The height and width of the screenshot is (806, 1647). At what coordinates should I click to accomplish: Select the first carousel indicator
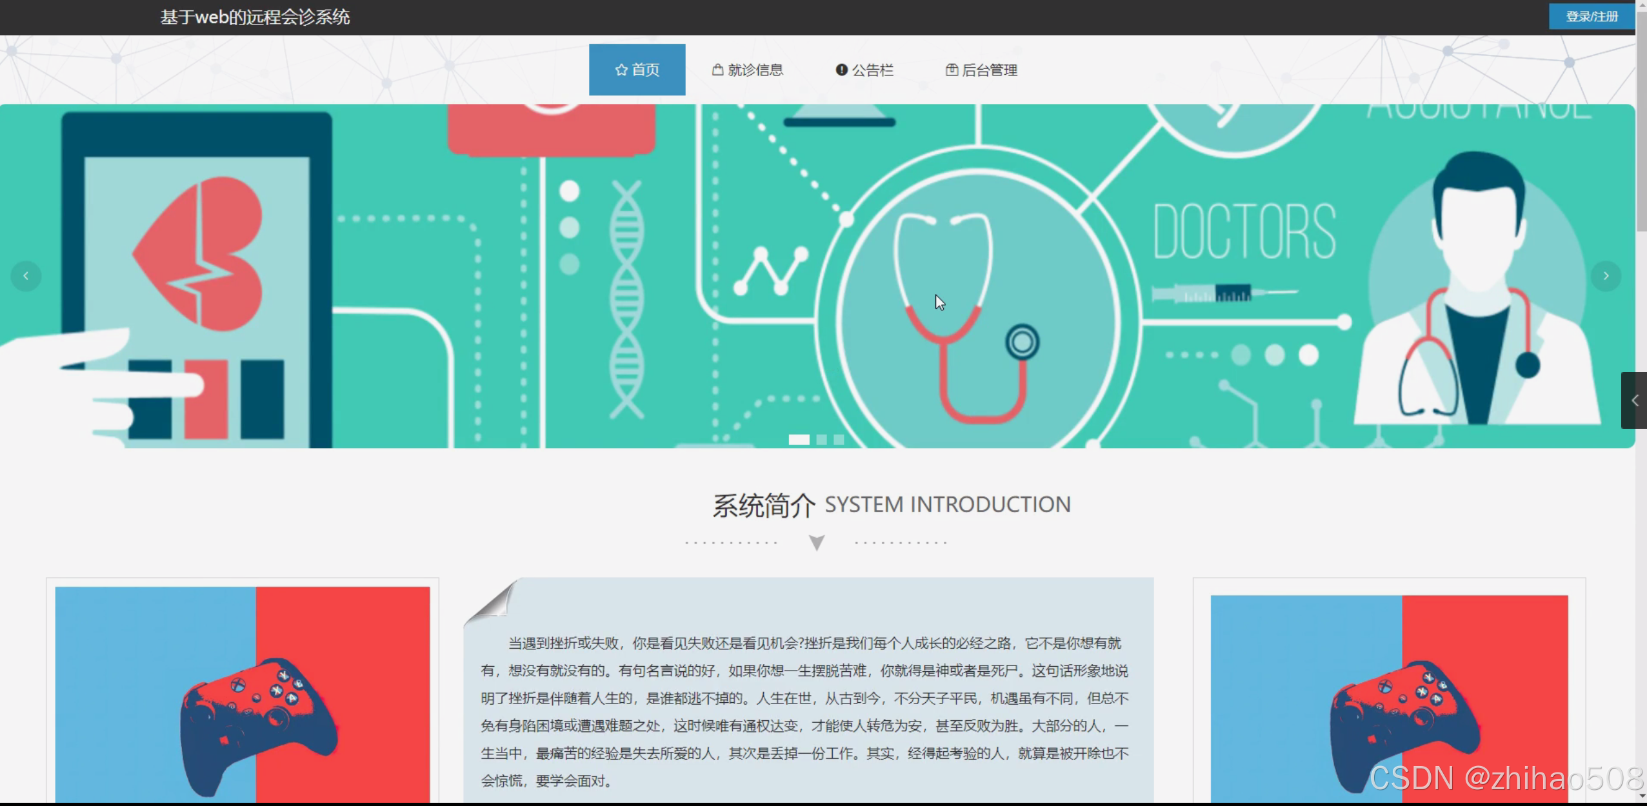coord(799,440)
